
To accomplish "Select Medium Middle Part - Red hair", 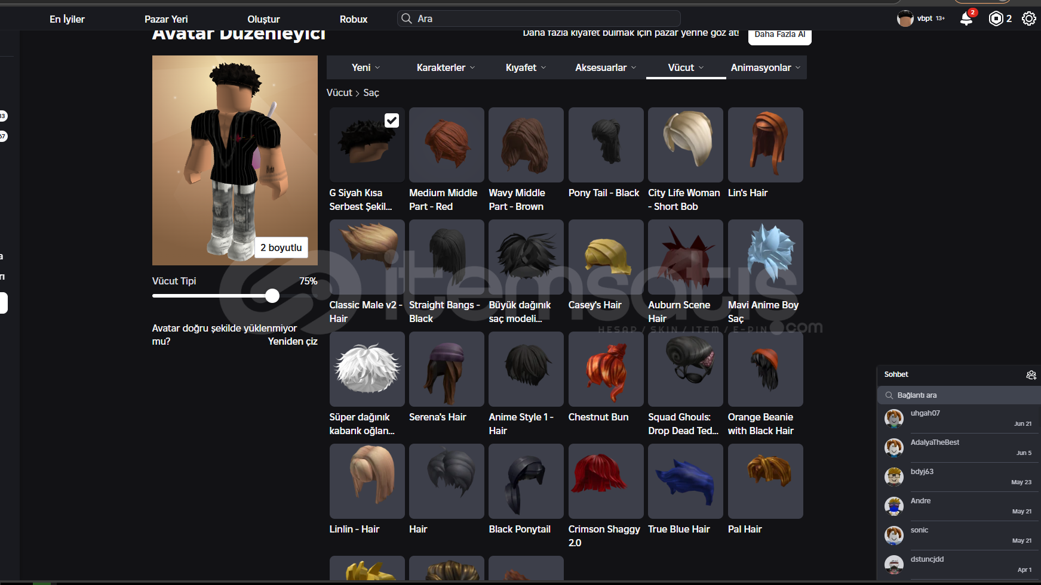I will pyautogui.click(x=446, y=145).
